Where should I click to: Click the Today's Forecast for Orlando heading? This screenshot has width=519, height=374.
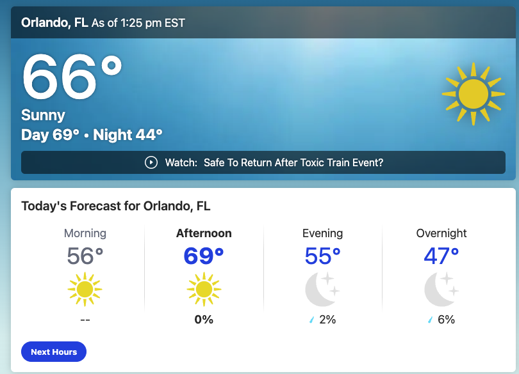click(x=116, y=206)
